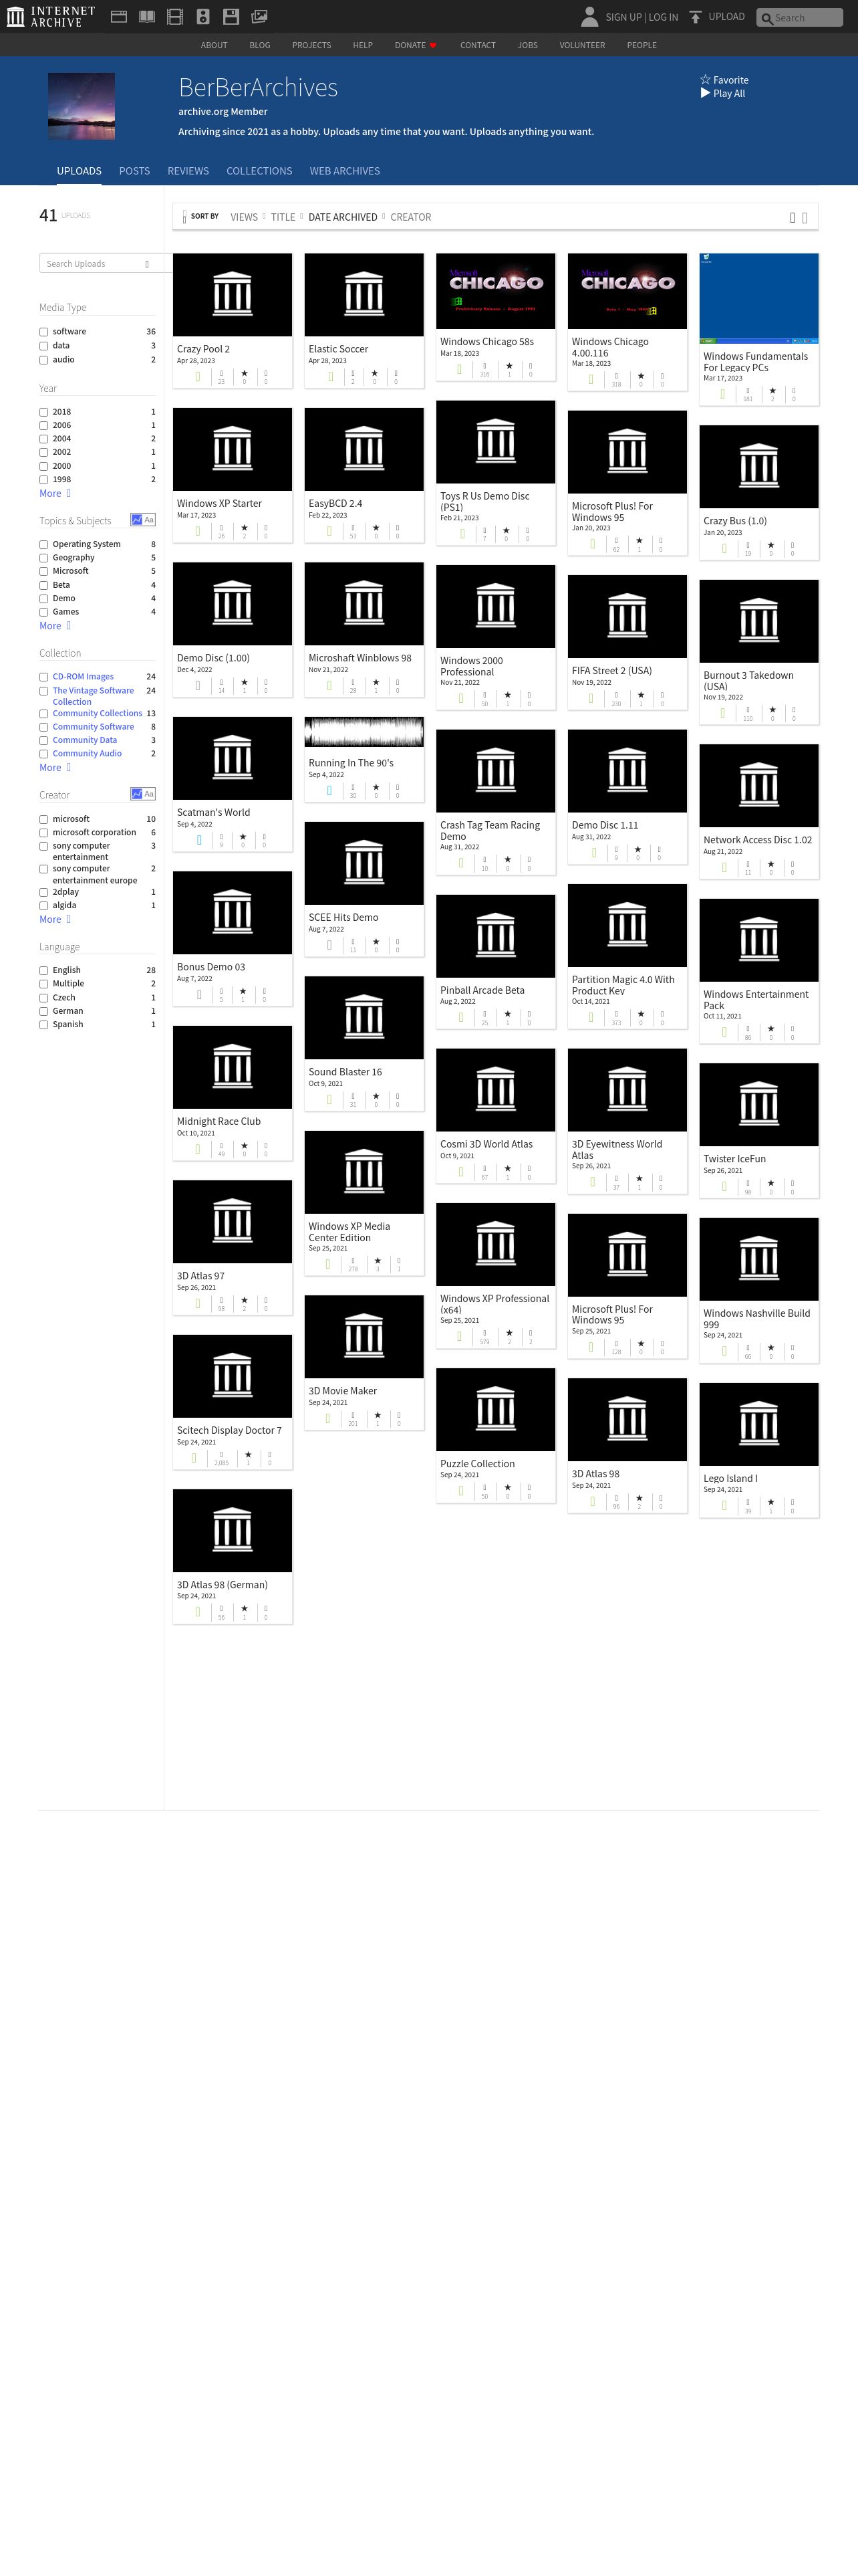Click the favorite star on Windows Chicago 58s
Image resolution: width=858 pixels, height=2576 pixels.
[509, 366]
